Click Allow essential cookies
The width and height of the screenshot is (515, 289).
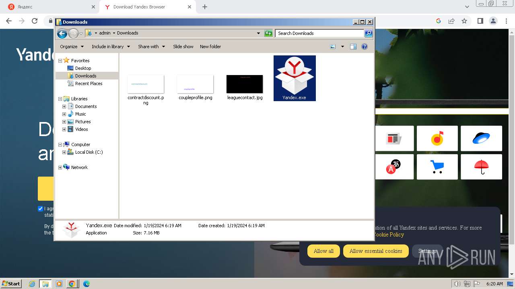(376, 251)
